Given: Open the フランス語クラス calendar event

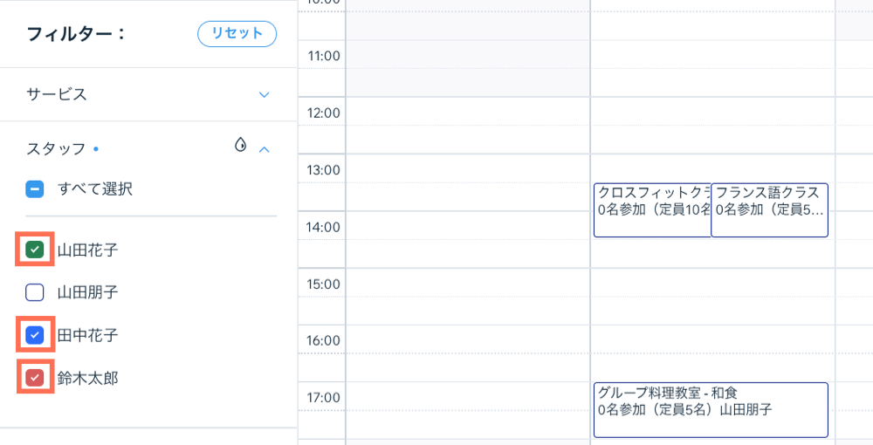Looking at the screenshot, I should (x=769, y=209).
